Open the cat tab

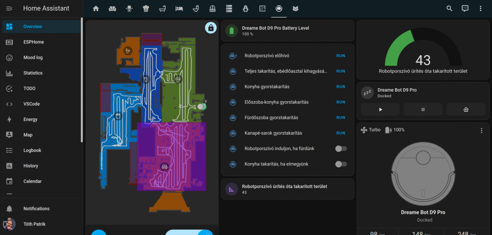295,9
